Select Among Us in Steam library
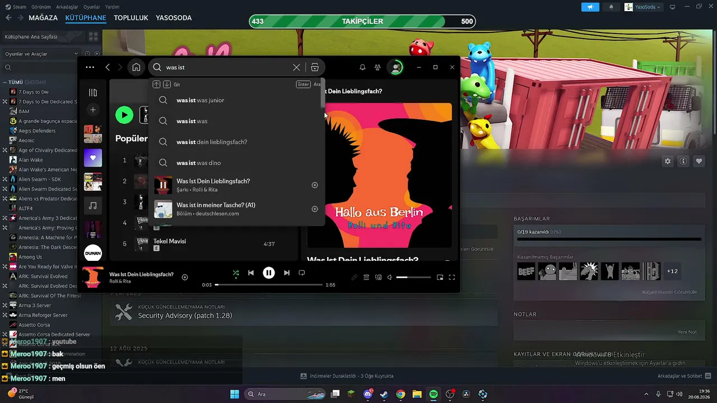This screenshot has width=717, height=403. [30, 257]
